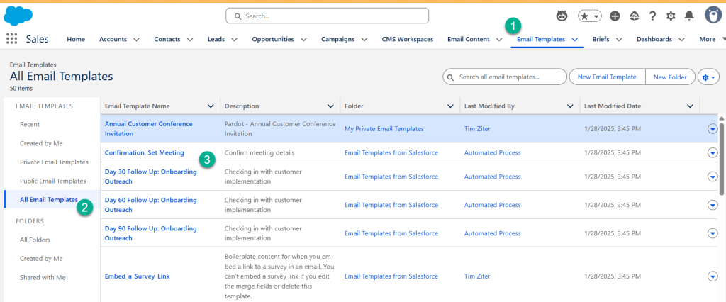Open the user profile avatar

713,15
